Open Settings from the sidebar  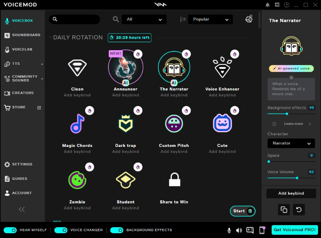pyautogui.click(x=18, y=164)
